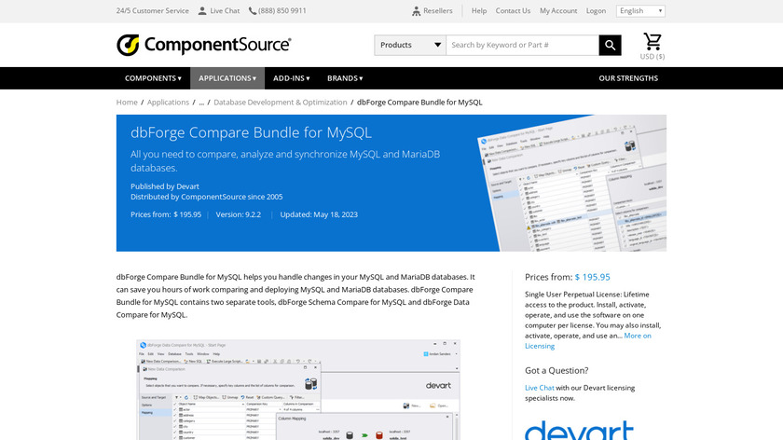
Task: Click the dbForge Compare Bundle for MySQL heading
Action: [251, 133]
